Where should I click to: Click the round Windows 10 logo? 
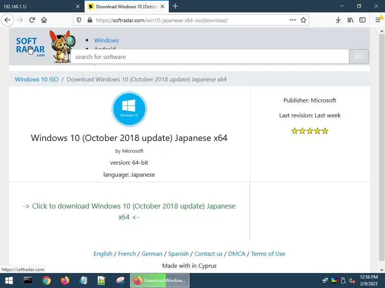pyautogui.click(x=129, y=109)
